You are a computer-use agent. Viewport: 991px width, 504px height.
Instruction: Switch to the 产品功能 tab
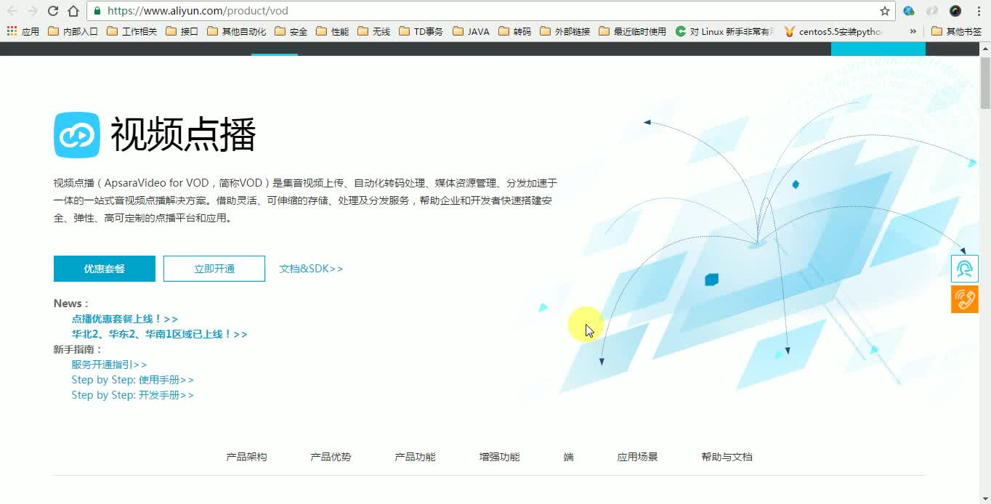(x=415, y=457)
